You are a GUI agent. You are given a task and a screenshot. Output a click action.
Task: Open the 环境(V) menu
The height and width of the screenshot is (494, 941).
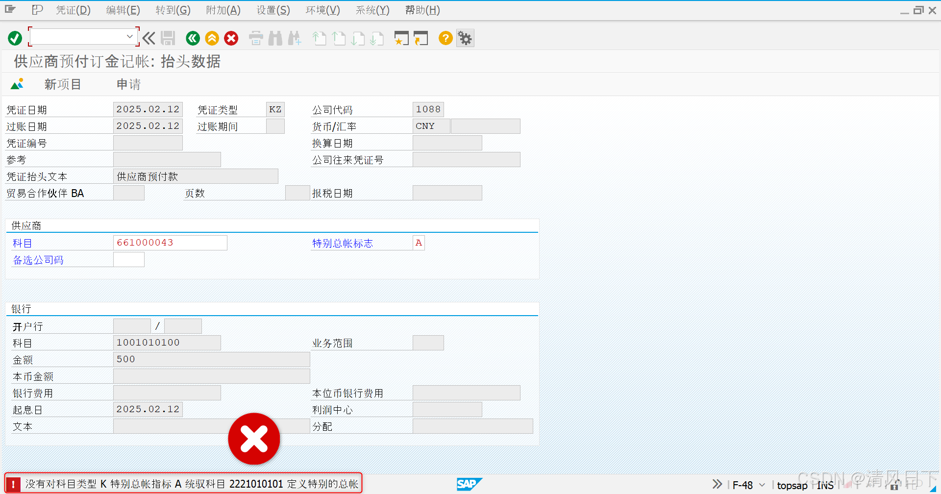[x=323, y=10]
